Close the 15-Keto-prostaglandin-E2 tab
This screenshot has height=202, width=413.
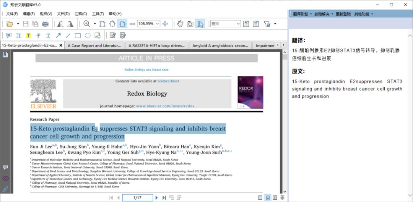(x=60, y=45)
